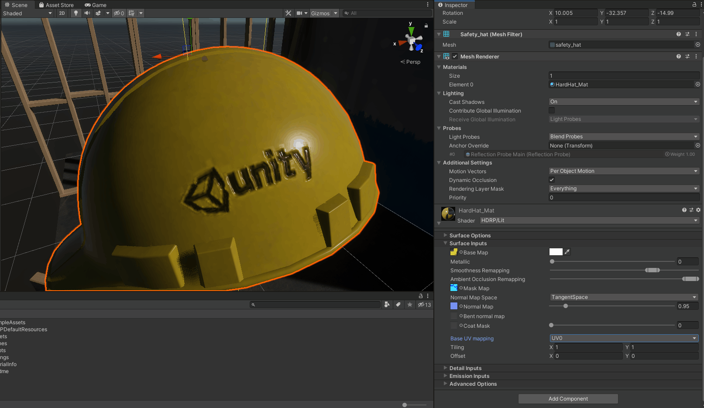Click the Rotation X value field
Viewport: 704px width, 408px height.
coord(576,13)
